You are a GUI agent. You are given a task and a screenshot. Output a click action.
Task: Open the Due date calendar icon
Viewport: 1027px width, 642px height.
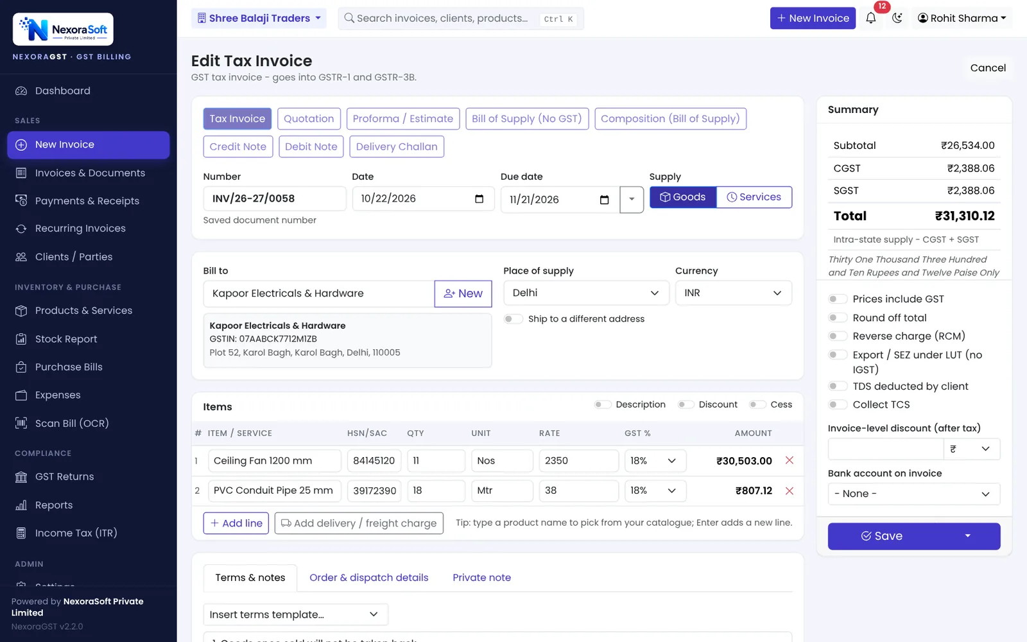click(604, 200)
